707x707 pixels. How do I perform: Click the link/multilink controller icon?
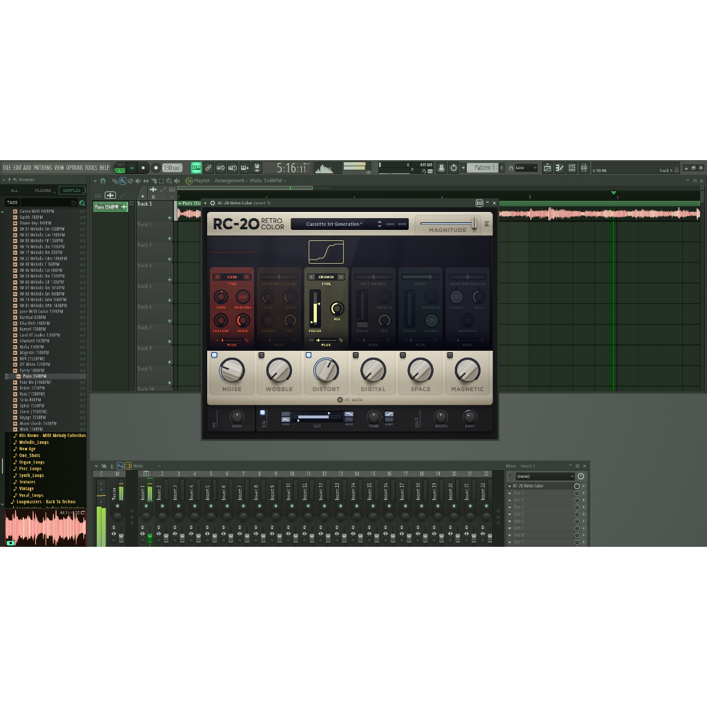[209, 168]
